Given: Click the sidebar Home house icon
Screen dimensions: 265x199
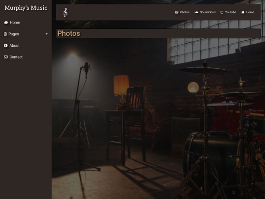Looking at the screenshot, I should click(x=6, y=23).
